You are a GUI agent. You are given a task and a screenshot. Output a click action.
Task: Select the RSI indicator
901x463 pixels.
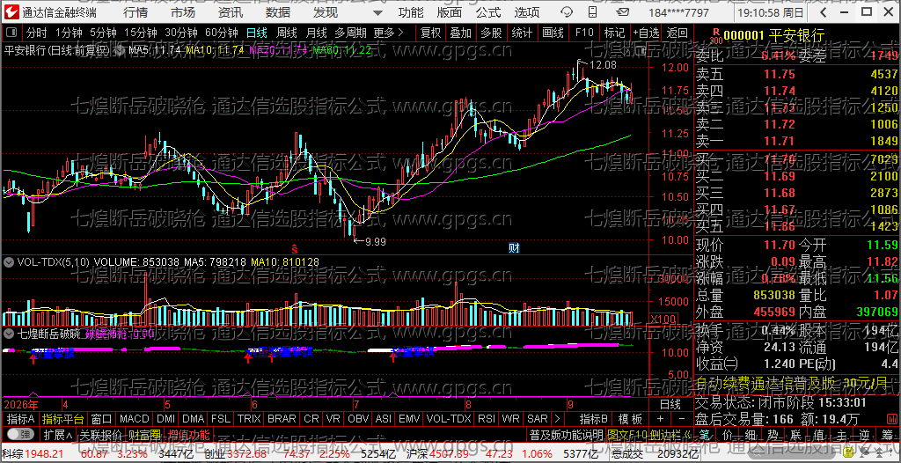[487, 419]
